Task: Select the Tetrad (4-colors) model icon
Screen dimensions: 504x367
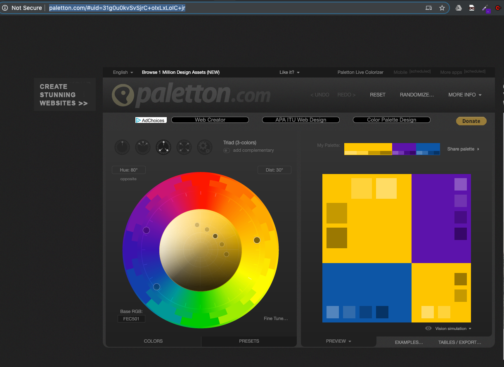Action: click(x=184, y=147)
